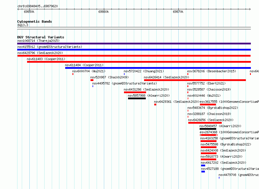
Task: Click the red nsv5918773 variant bar
Action: (208, 159)
